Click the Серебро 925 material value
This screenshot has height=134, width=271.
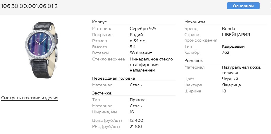(143, 29)
